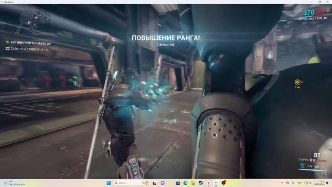Click the teal first ability icon
332x187 pixels.
coord(302,166)
